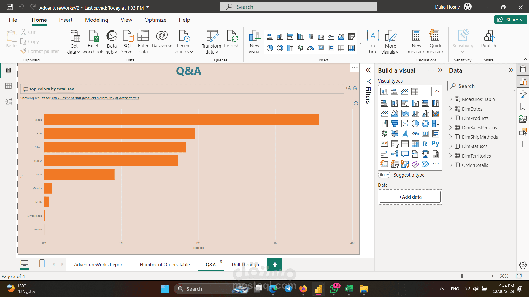Click the +Add data button
Image resolution: width=529 pixels, height=297 pixels.
click(410, 197)
